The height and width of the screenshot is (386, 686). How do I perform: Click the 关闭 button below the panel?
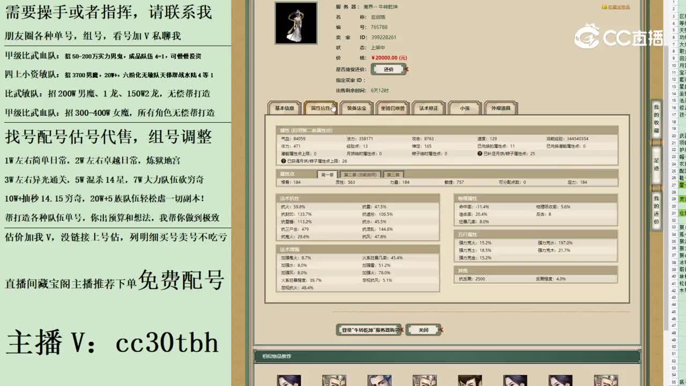(x=424, y=329)
